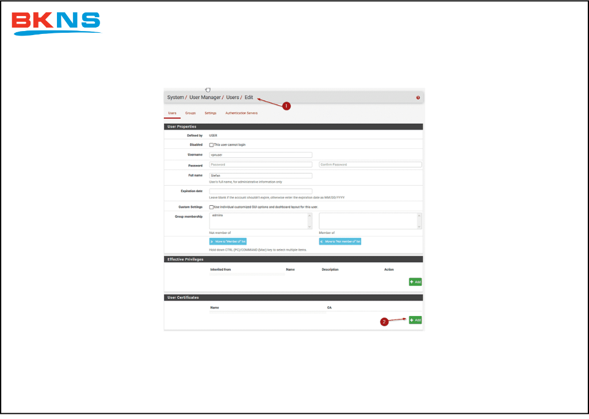Click the Expiration date input field
The height and width of the screenshot is (419, 589).
pos(261,191)
